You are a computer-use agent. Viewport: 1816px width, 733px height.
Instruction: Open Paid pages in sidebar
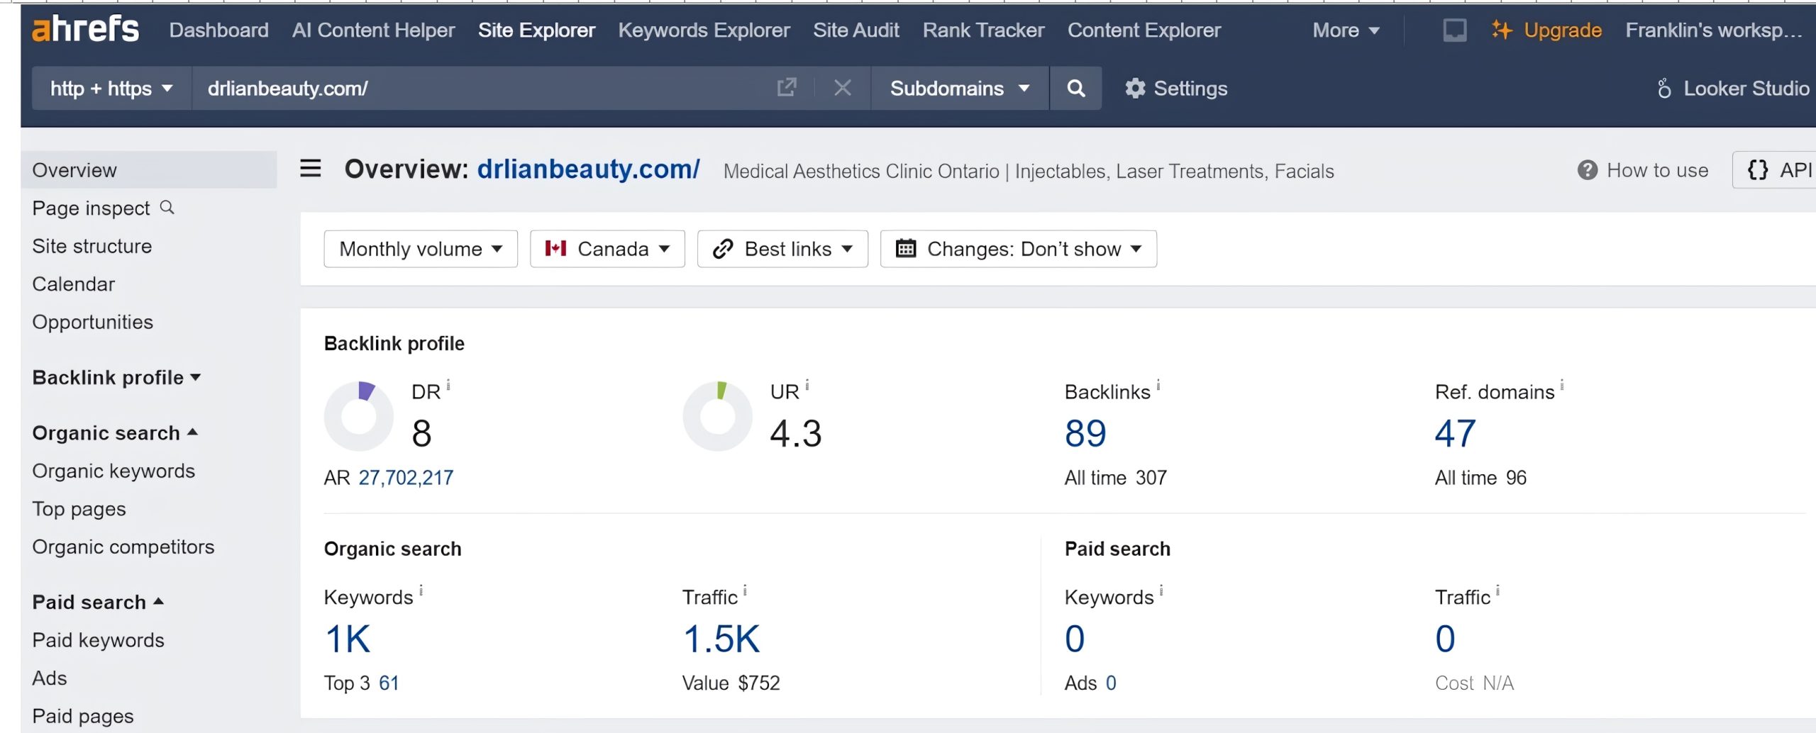83,716
